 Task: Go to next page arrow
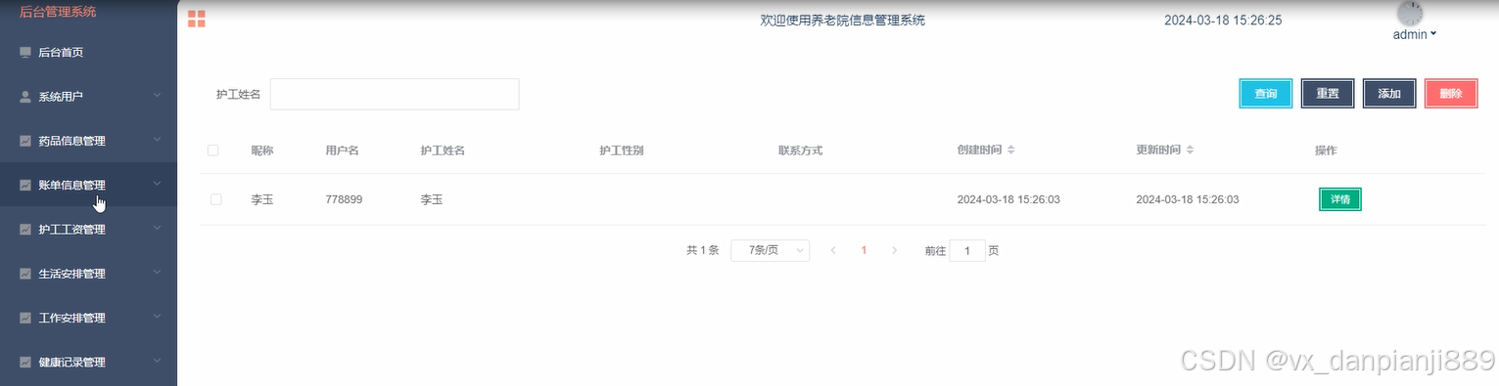pos(894,250)
